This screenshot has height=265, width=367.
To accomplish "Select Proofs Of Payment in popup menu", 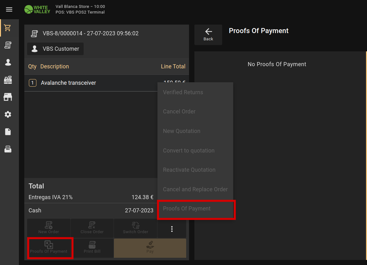I will tap(187, 209).
